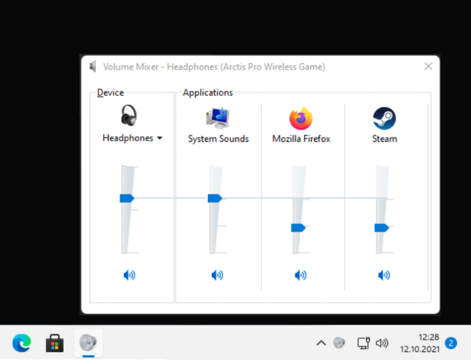Click the Mozilla Firefox volume slider handle
The height and width of the screenshot is (360, 471).
[298, 228]
